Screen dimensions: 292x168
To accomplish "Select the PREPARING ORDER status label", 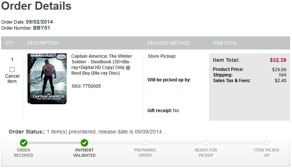I will tap(145, 153).
